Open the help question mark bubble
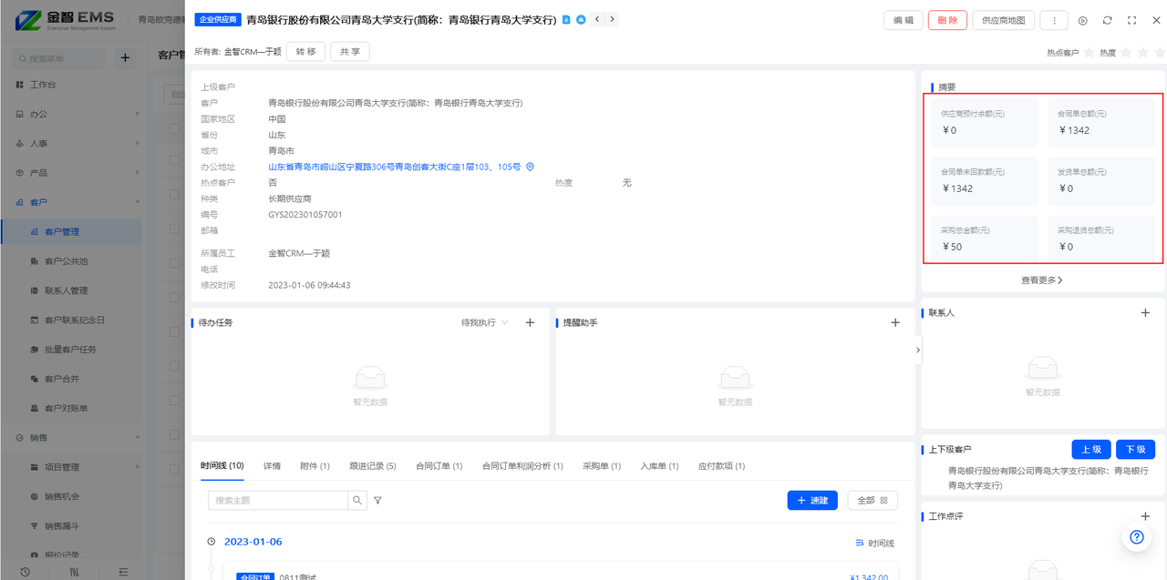The image size is (1167, 580). coord(1137,537)
